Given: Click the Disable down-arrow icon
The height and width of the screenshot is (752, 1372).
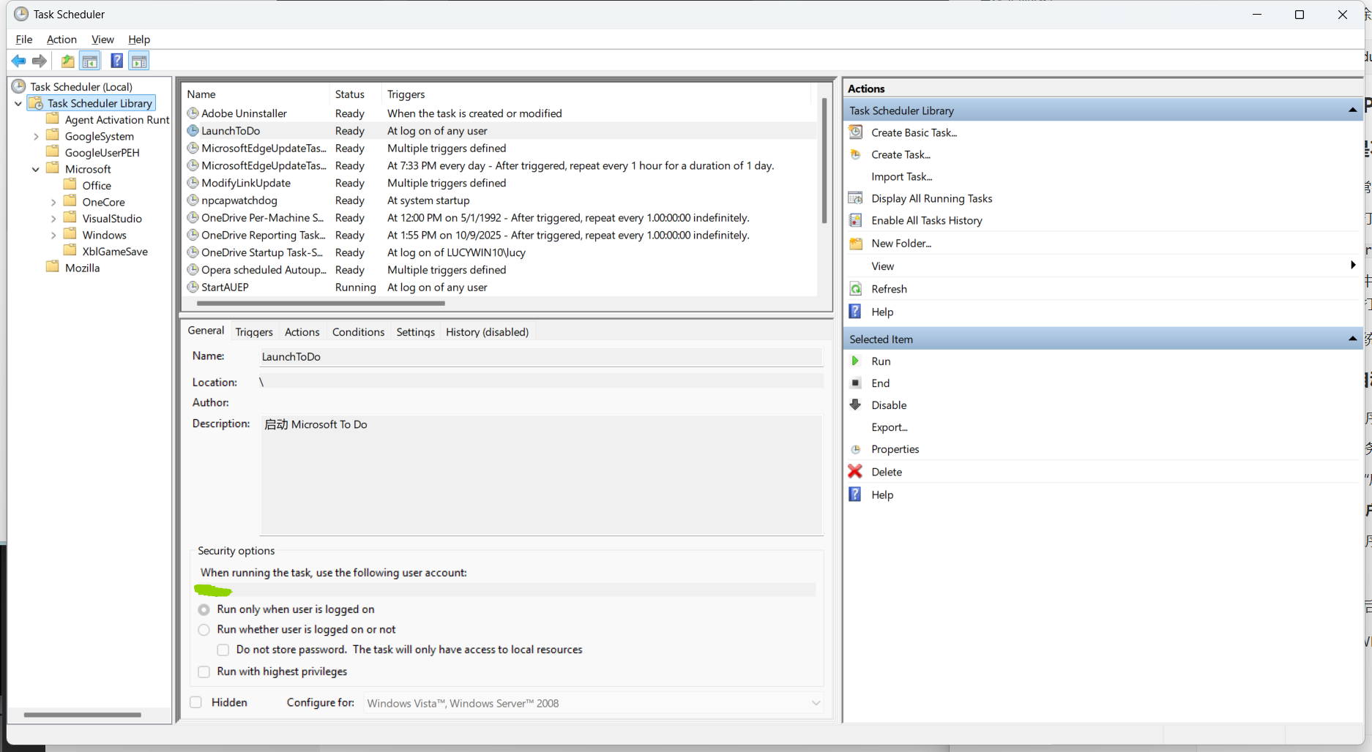Looking at the screenshot, I should (x=855, y=405).
